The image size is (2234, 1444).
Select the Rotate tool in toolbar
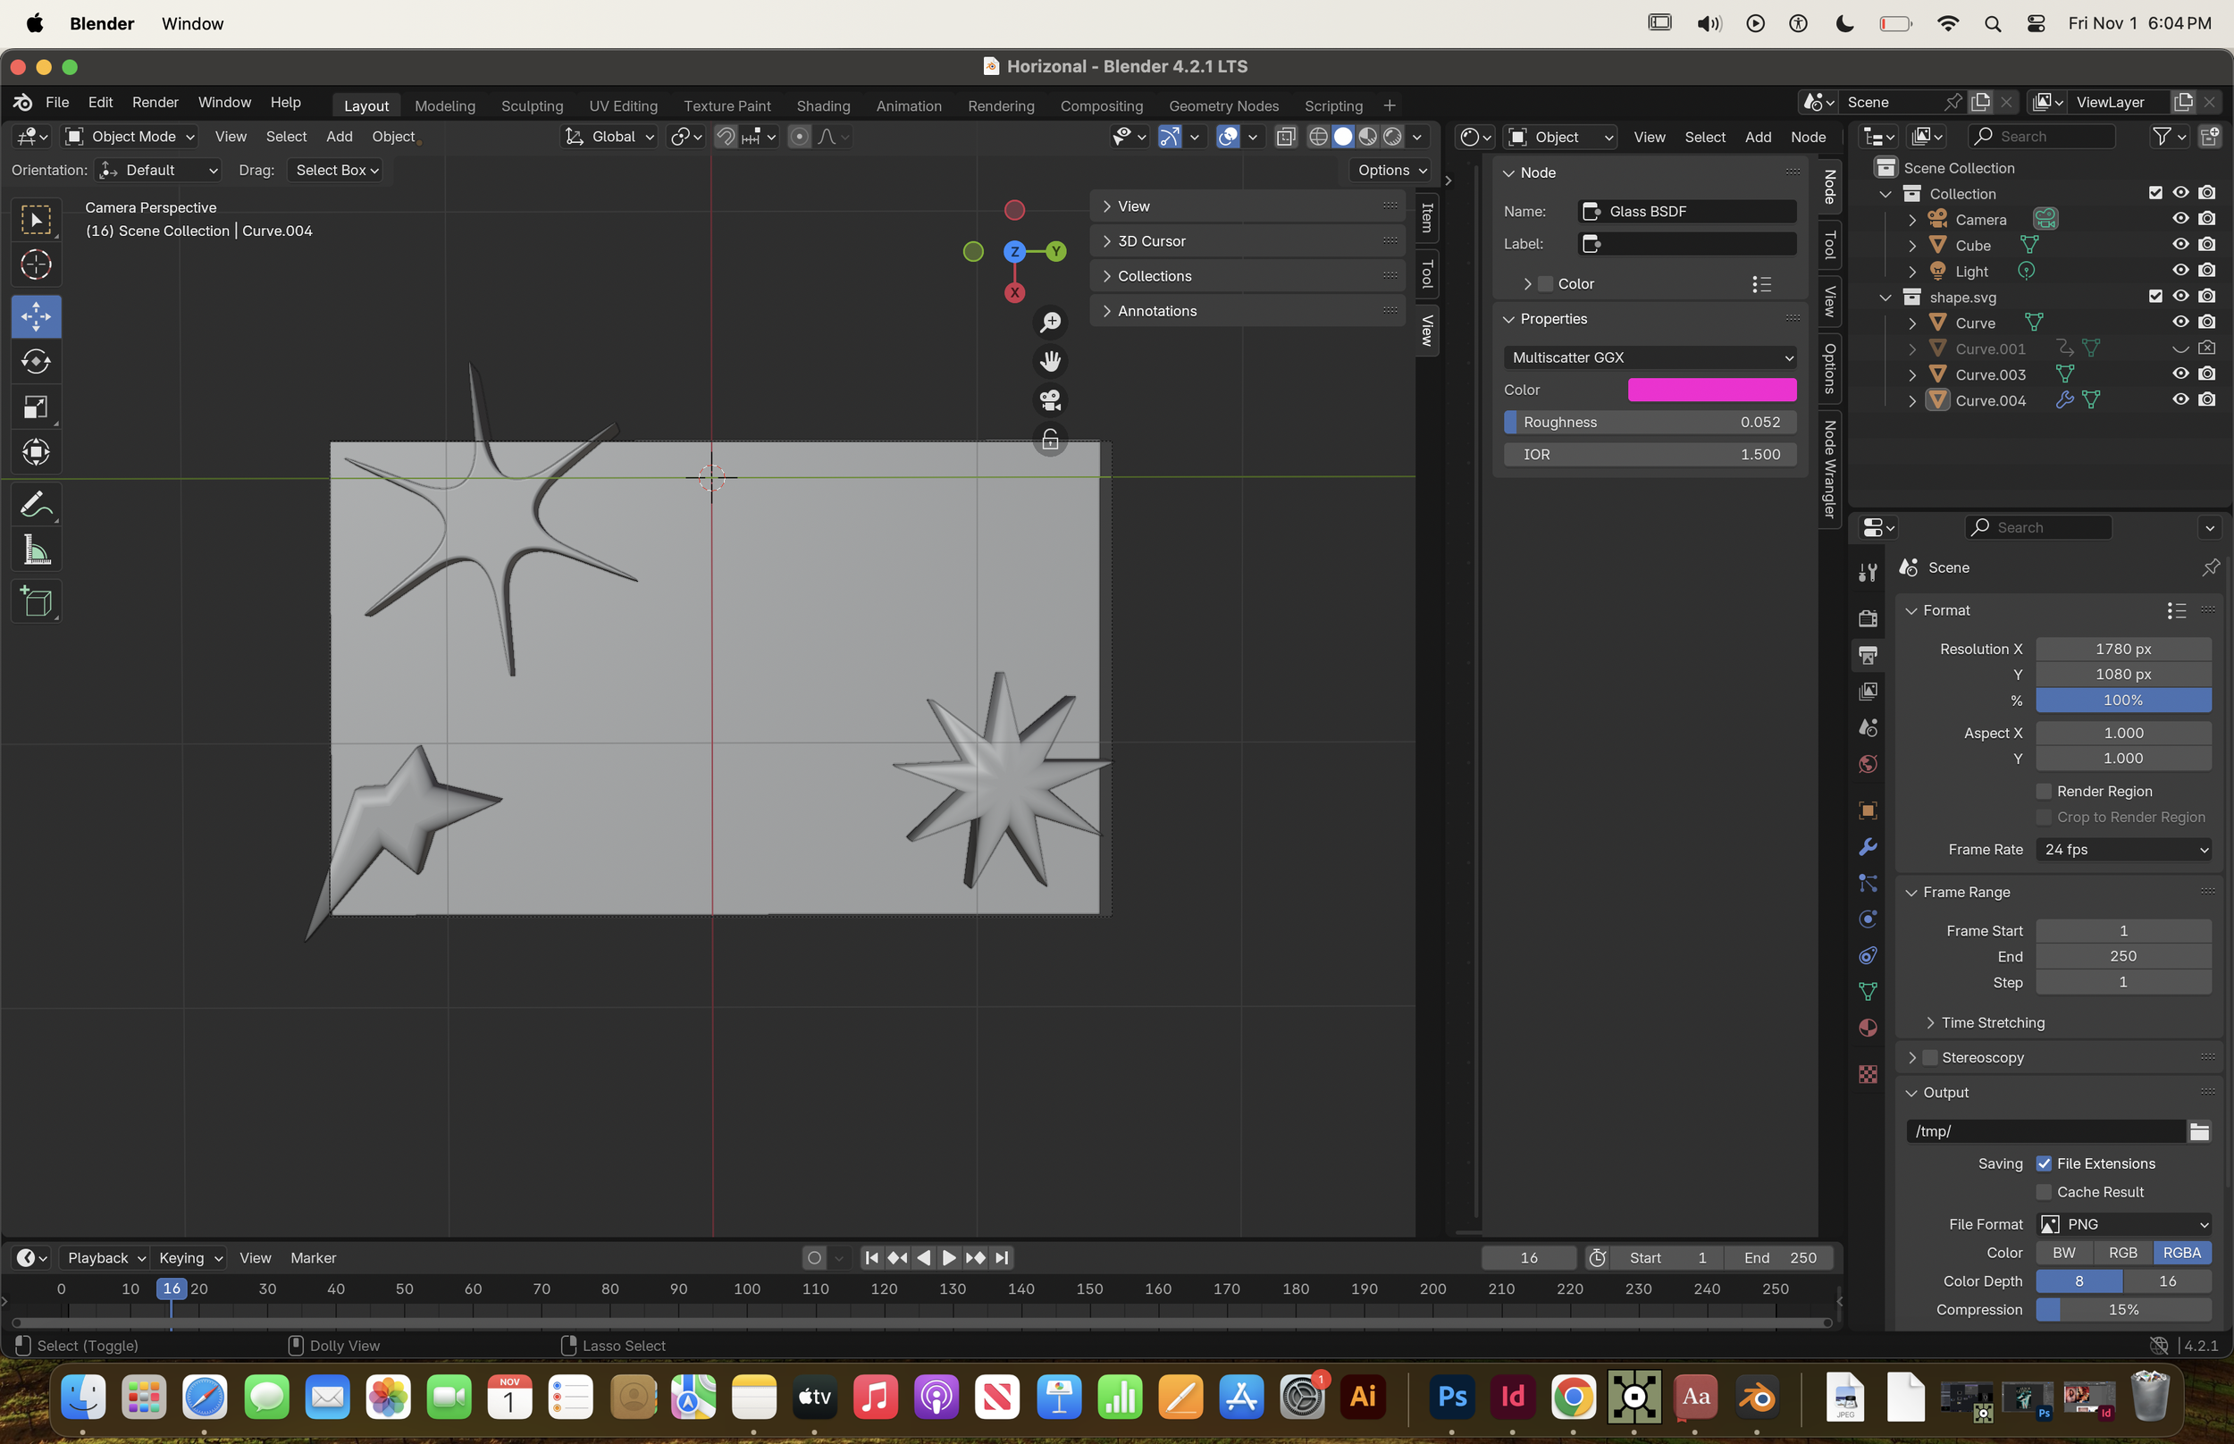click(x=36, y=362)
